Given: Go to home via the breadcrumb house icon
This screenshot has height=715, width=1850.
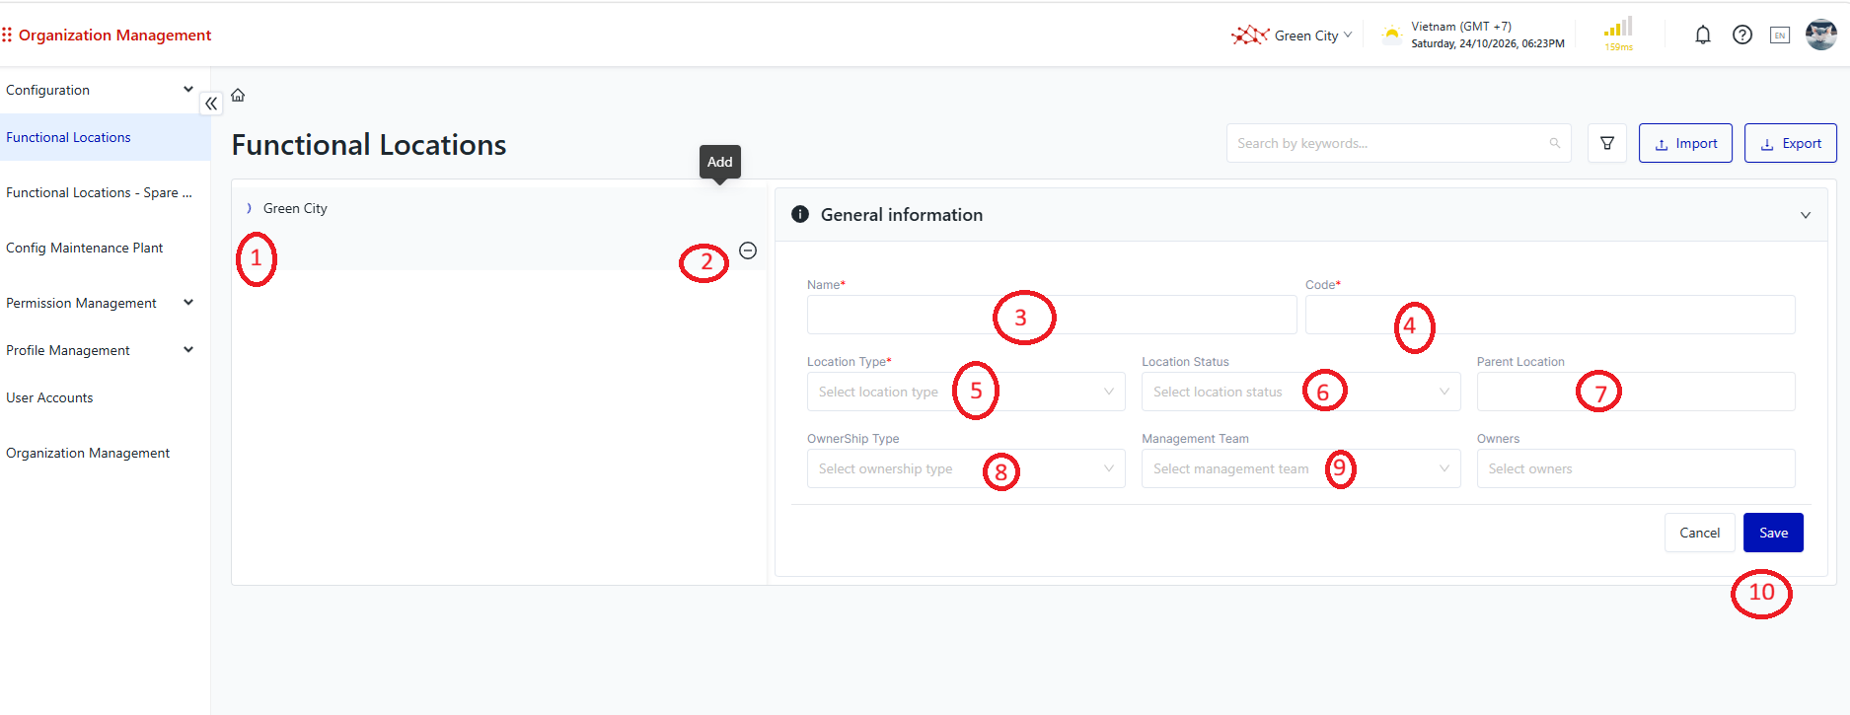Looking at the screenshot, I should point(238,96).
